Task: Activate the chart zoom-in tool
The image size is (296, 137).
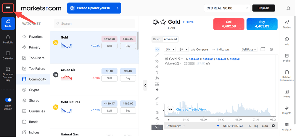Action: (x=157, y=104)
